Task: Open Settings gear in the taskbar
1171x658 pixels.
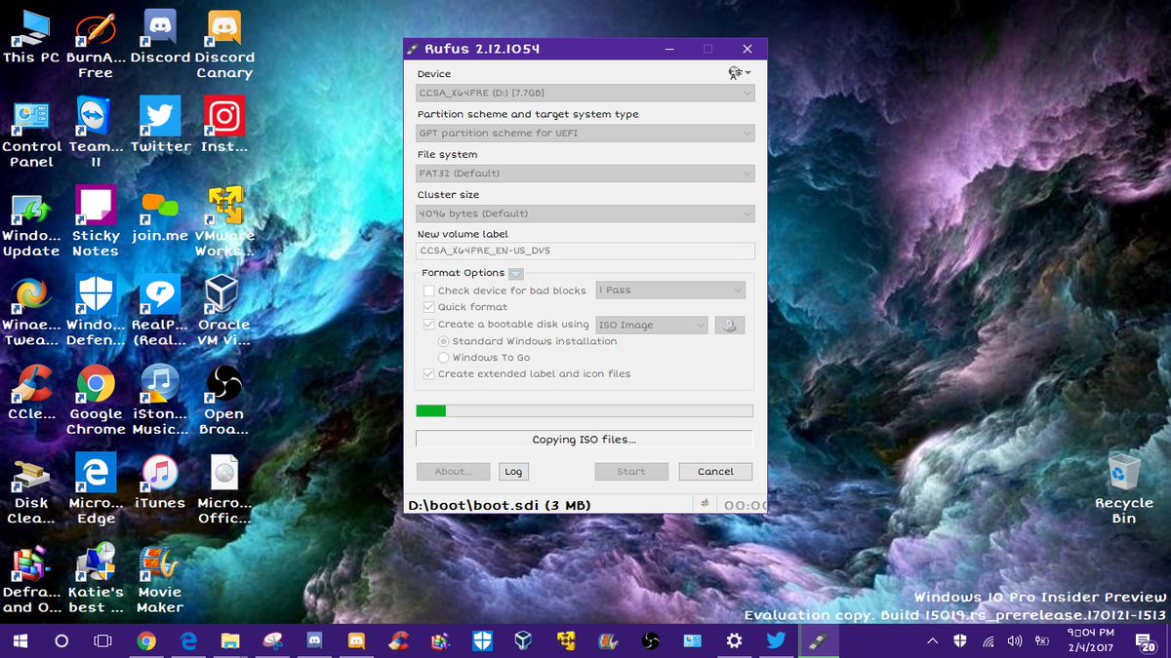Action: point(735,640)
